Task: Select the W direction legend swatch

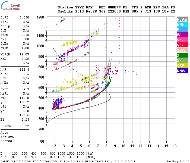Action: click(182, 35)
